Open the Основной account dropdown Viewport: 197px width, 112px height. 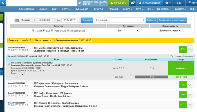[120, 20]
